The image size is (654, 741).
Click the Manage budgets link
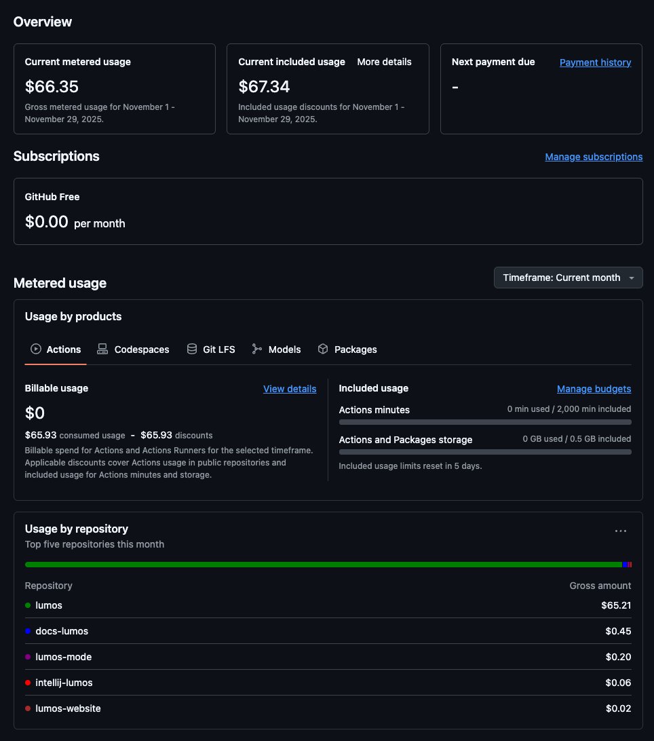(x=594, y=389)
